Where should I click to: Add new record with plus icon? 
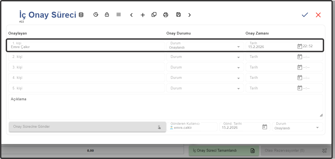point(143,15)
